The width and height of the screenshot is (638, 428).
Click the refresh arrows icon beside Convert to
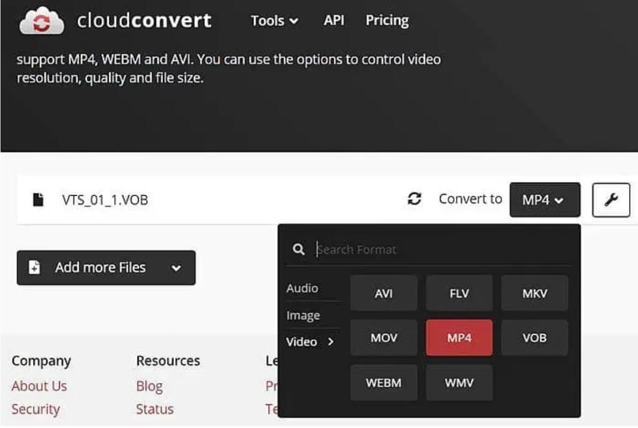[x=414, y=199]
